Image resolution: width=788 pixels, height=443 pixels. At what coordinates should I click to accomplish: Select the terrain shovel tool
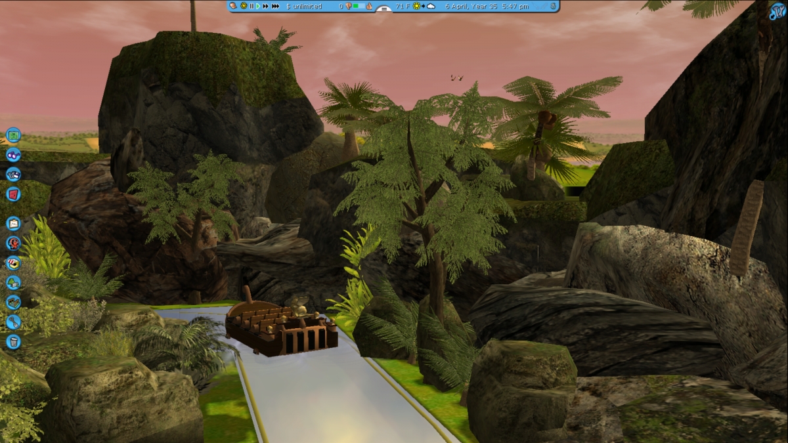(13, 322)
